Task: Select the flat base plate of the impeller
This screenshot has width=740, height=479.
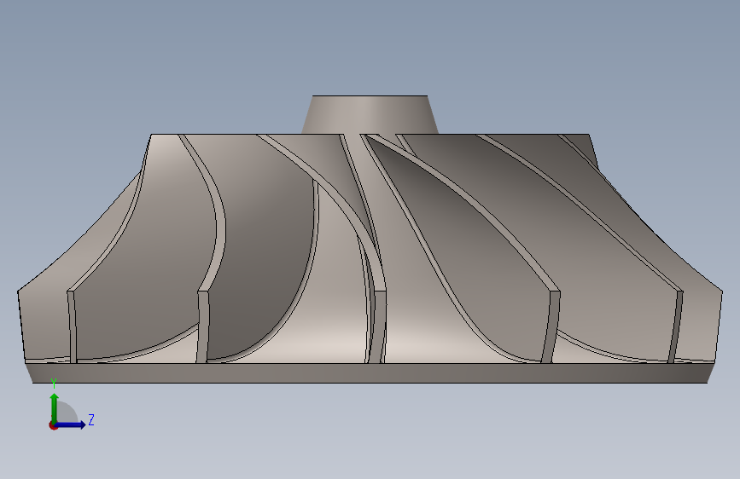Action: [x=370, y=373]
